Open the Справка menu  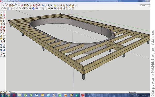pos(39,3)
